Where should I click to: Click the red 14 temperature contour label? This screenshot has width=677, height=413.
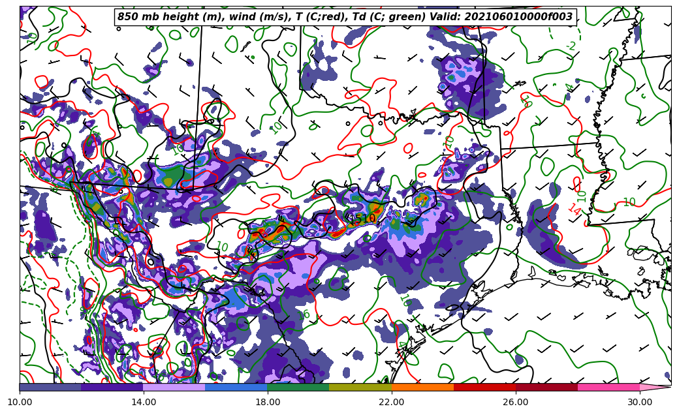point(575,210)
